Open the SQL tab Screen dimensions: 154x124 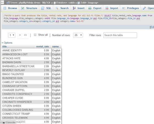46,8
